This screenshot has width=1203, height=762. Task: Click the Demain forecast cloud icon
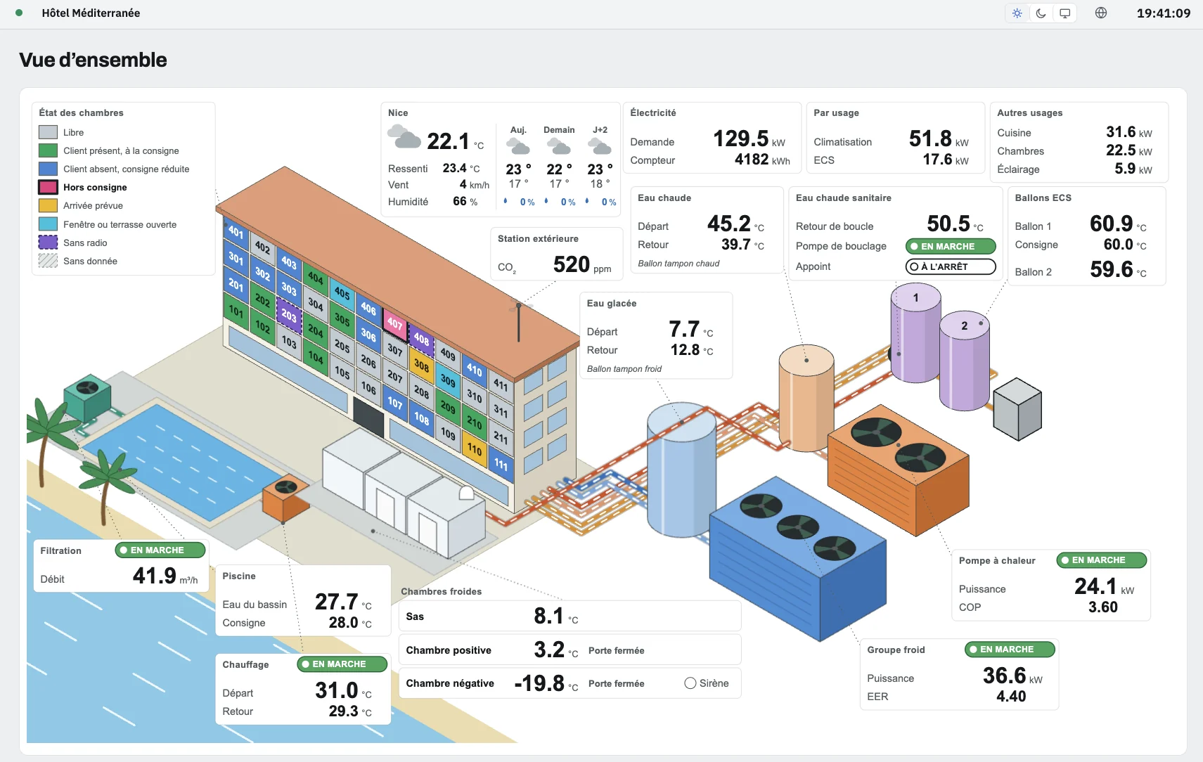(559, 146)
